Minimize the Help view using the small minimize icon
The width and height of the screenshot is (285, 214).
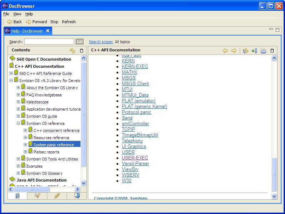tap(271, 29)
